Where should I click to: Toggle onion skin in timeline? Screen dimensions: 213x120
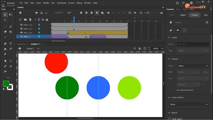tap(108, 13)
